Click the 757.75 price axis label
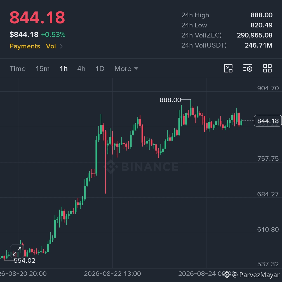This screenshot has height=282, width=282. point(268,159)
